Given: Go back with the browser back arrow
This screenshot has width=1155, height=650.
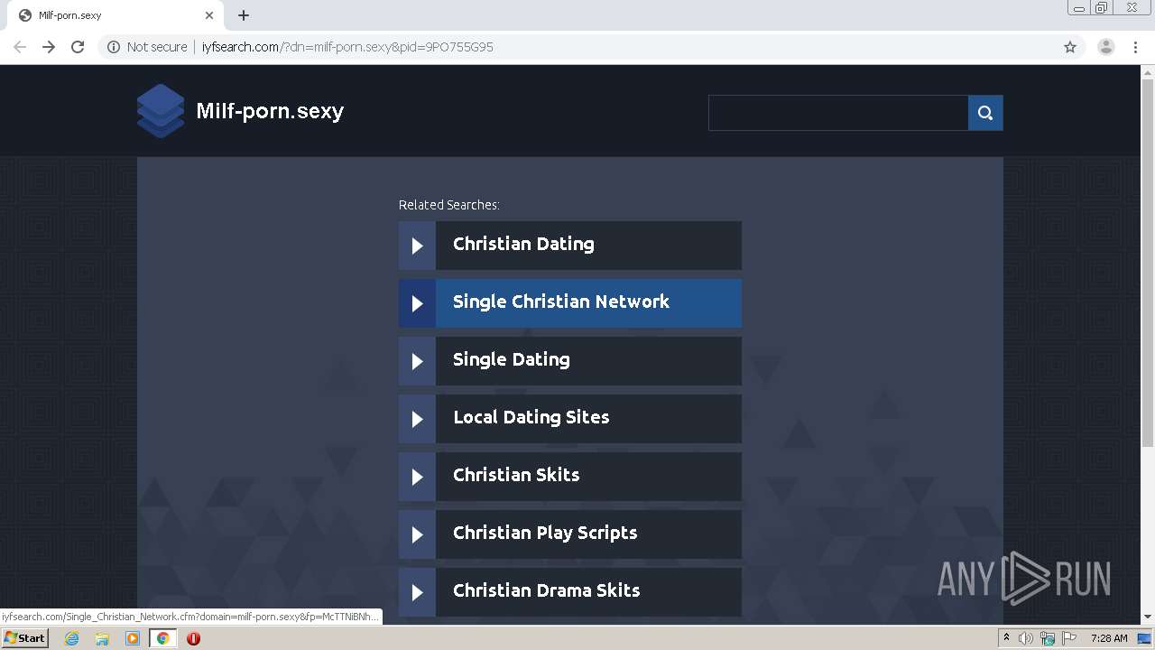Looking at the screenshot, I should 20,47.
